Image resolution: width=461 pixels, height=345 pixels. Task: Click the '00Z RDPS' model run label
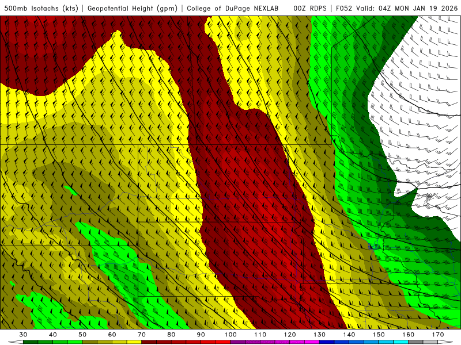(x=309, y=8)
